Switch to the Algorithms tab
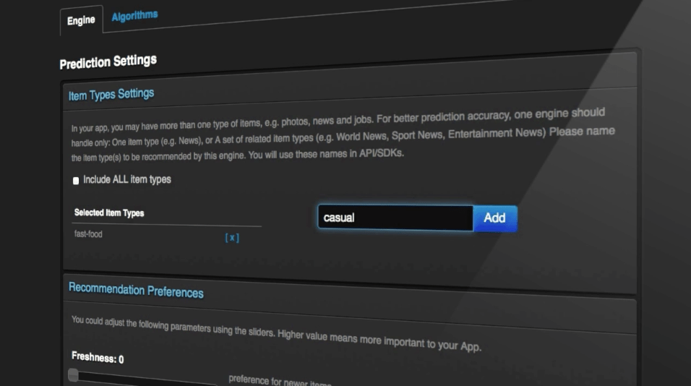The image size is (691, 386). pyautogui.click(x=134, y=17)
